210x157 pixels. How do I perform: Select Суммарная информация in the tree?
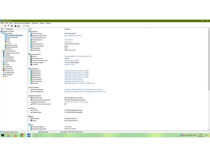coord(15,35)
